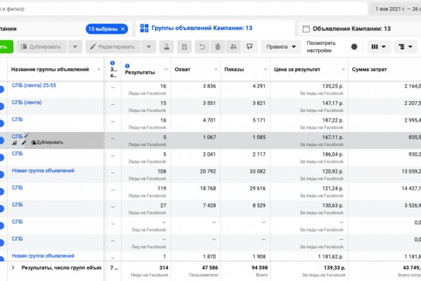
Task: Open dropdown arrow next to 'Дублировать'
Action: [x=75, y=47]
